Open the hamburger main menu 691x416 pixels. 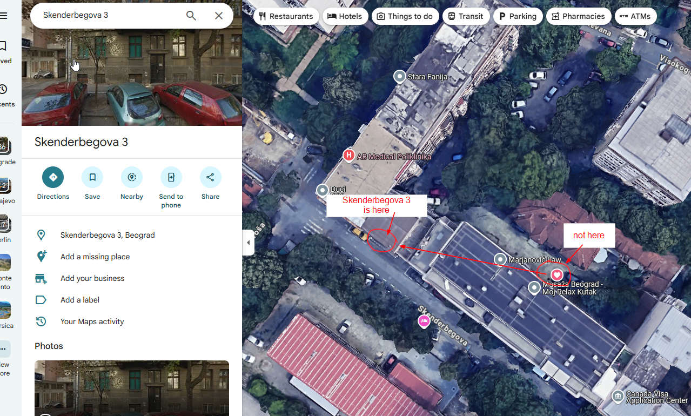click(4, 16)
